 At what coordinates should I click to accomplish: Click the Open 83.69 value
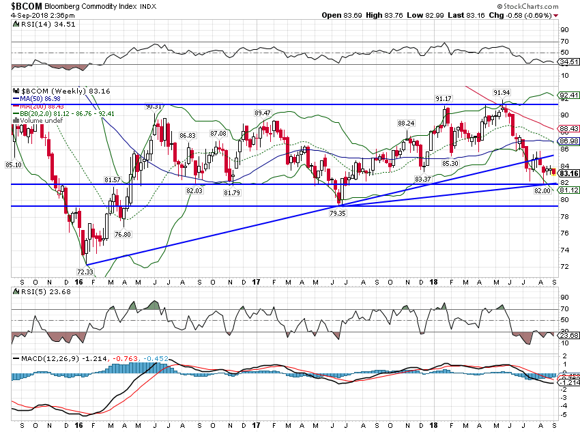coord(342,15)
